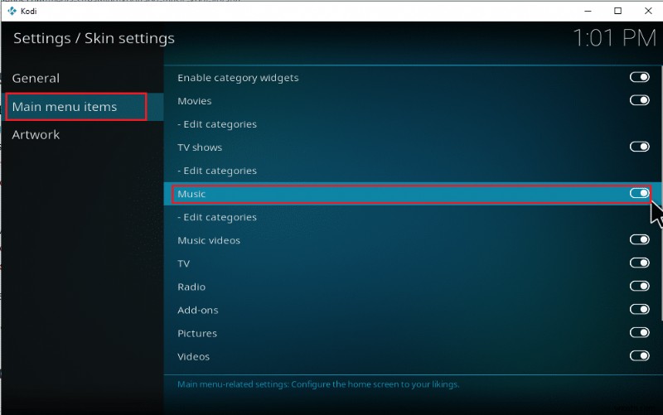This screenshot has width=663, height=415.
Task: Switch off the Radio toggle
Action: (x=639, y=286)
